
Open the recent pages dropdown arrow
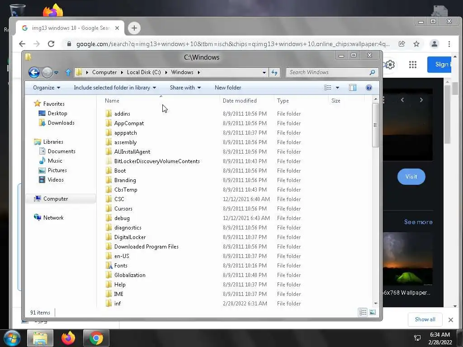pyautogui.click(x=56, y=73)
